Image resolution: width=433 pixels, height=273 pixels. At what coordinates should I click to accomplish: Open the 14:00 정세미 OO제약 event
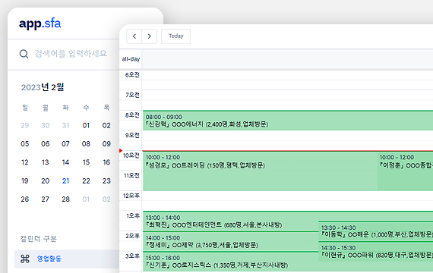coord(231,241)
